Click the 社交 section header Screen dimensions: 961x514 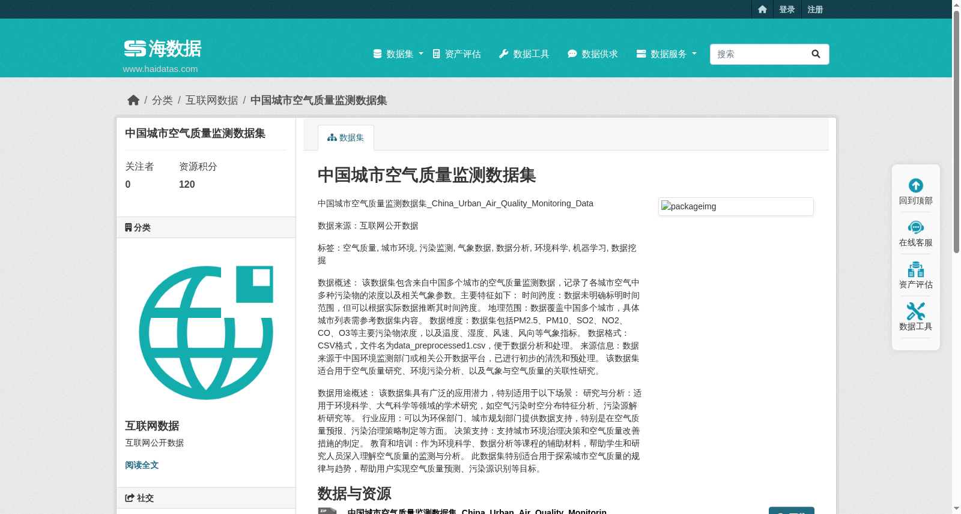click(x=206, y=498)
